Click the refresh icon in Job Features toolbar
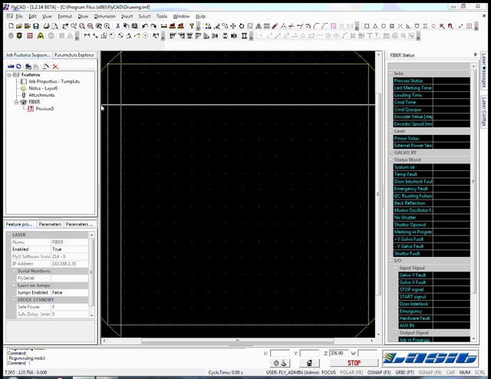This screenshot has width=491, height=379. (18, 67)
